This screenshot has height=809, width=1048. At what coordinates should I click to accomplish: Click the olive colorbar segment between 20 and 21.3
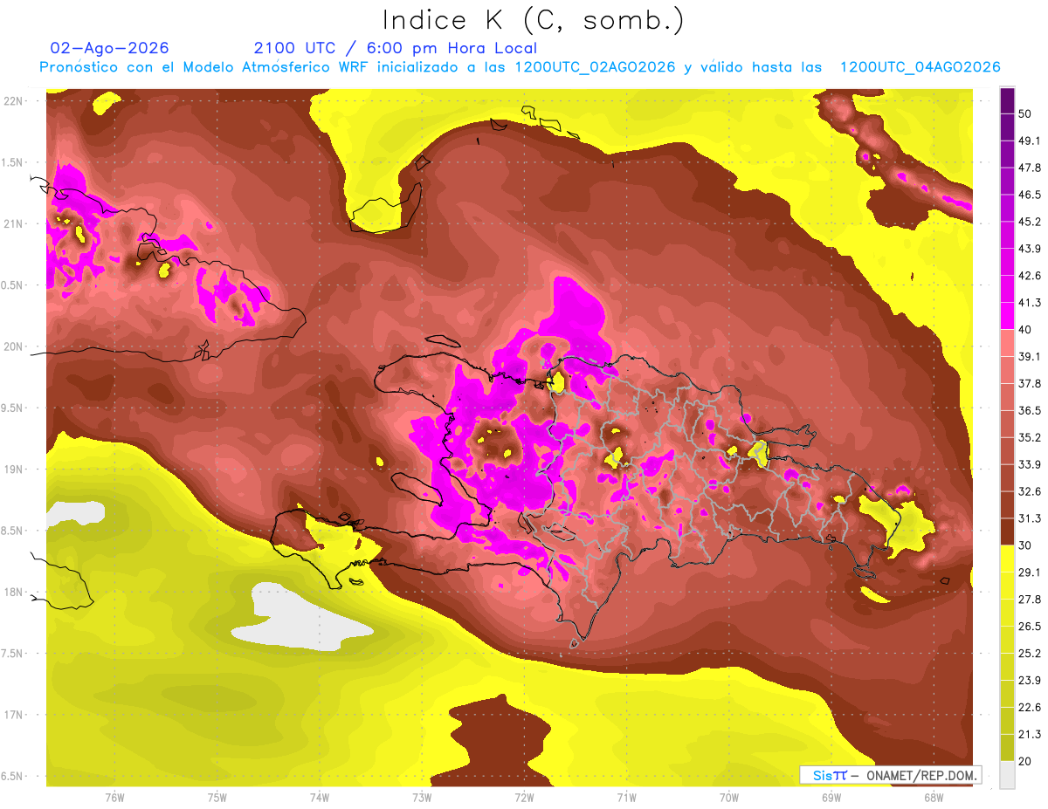click(1007, 747)
